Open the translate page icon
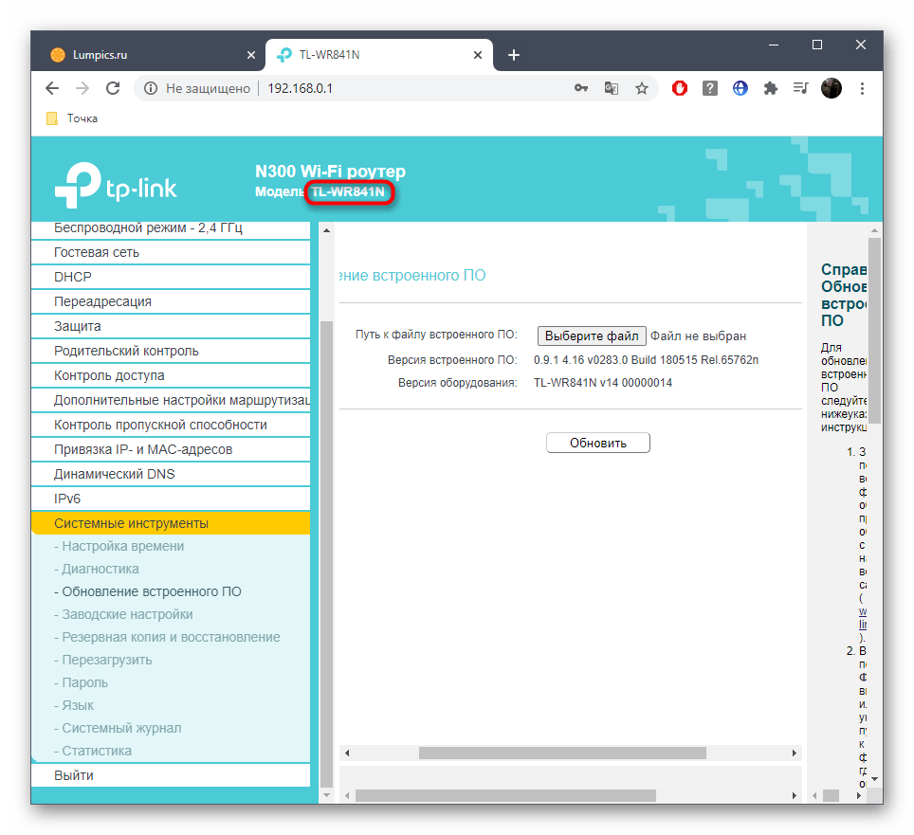This screenshot has width=914, height=835. pos(611,88)
